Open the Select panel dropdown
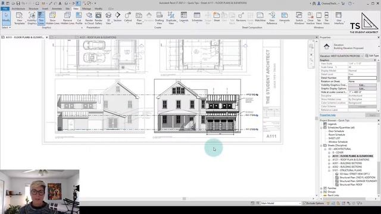The height and width of the screenshot is (214, 381). [6, 28]
